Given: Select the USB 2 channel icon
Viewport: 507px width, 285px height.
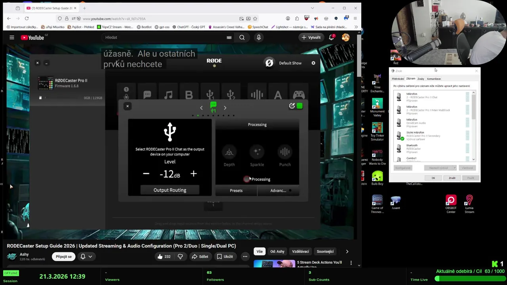Looking at the screenshot, I should pos(231,95).
